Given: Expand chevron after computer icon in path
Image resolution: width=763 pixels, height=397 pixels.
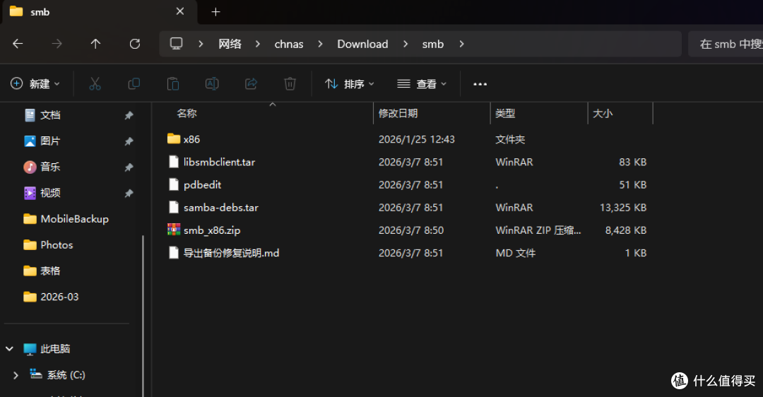Looking at the screenshot, I should [x=201, y=44].
